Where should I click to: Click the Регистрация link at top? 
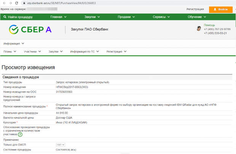(x=195, y=9)
